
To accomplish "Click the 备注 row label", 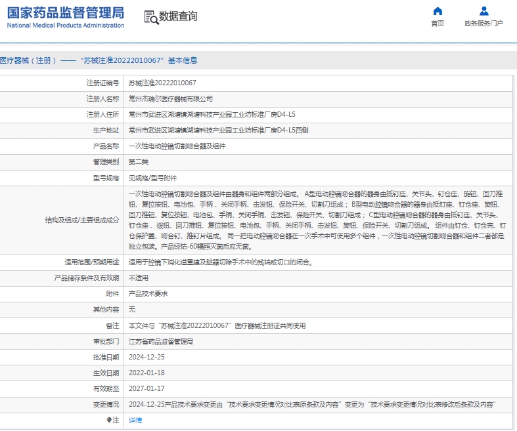I will click(x=112, y=325).
